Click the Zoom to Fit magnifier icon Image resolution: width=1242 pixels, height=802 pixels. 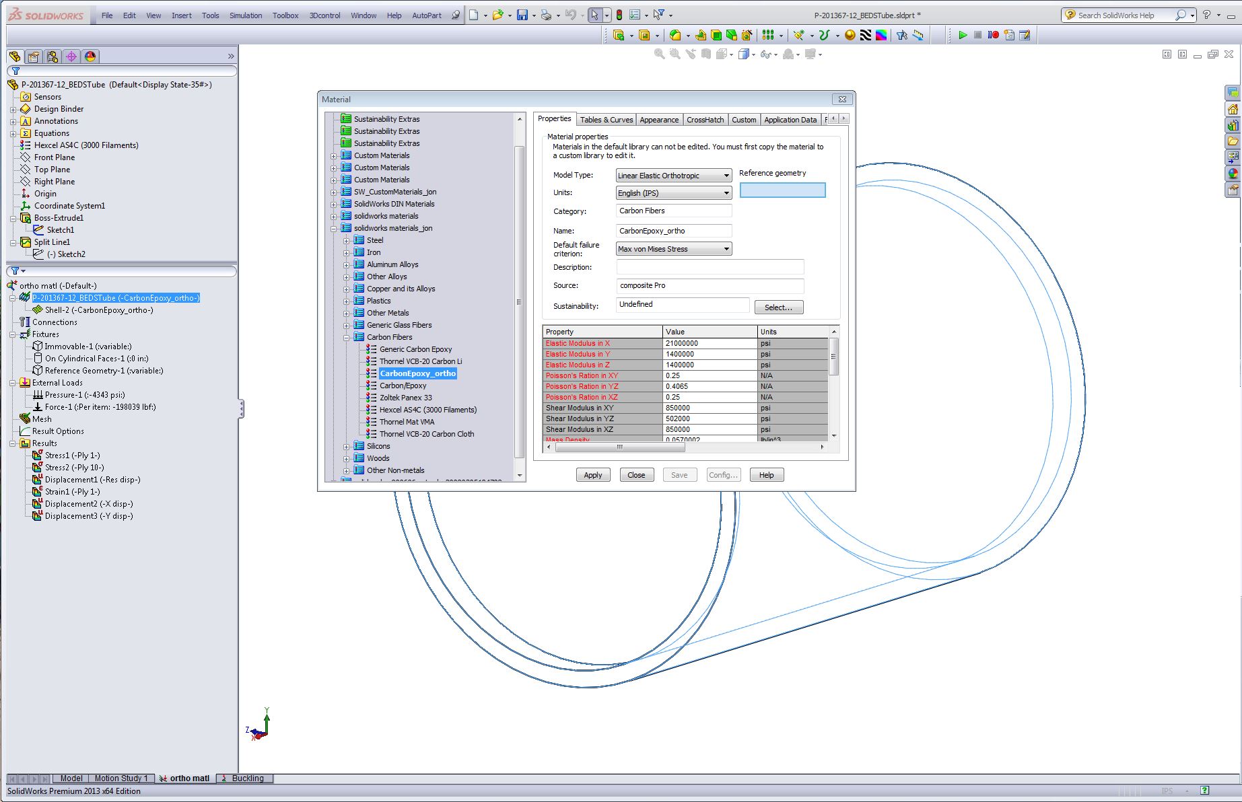[x=660, y=54]
